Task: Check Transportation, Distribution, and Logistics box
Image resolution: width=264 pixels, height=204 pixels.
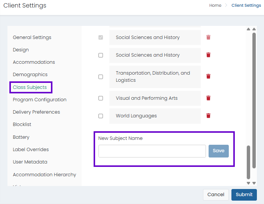Action: tap(101, 77)
